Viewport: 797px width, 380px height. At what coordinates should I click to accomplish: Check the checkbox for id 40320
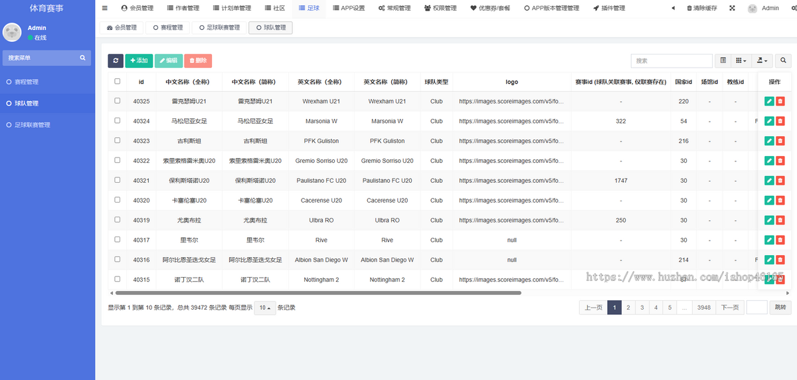click(x=118, y=199)
